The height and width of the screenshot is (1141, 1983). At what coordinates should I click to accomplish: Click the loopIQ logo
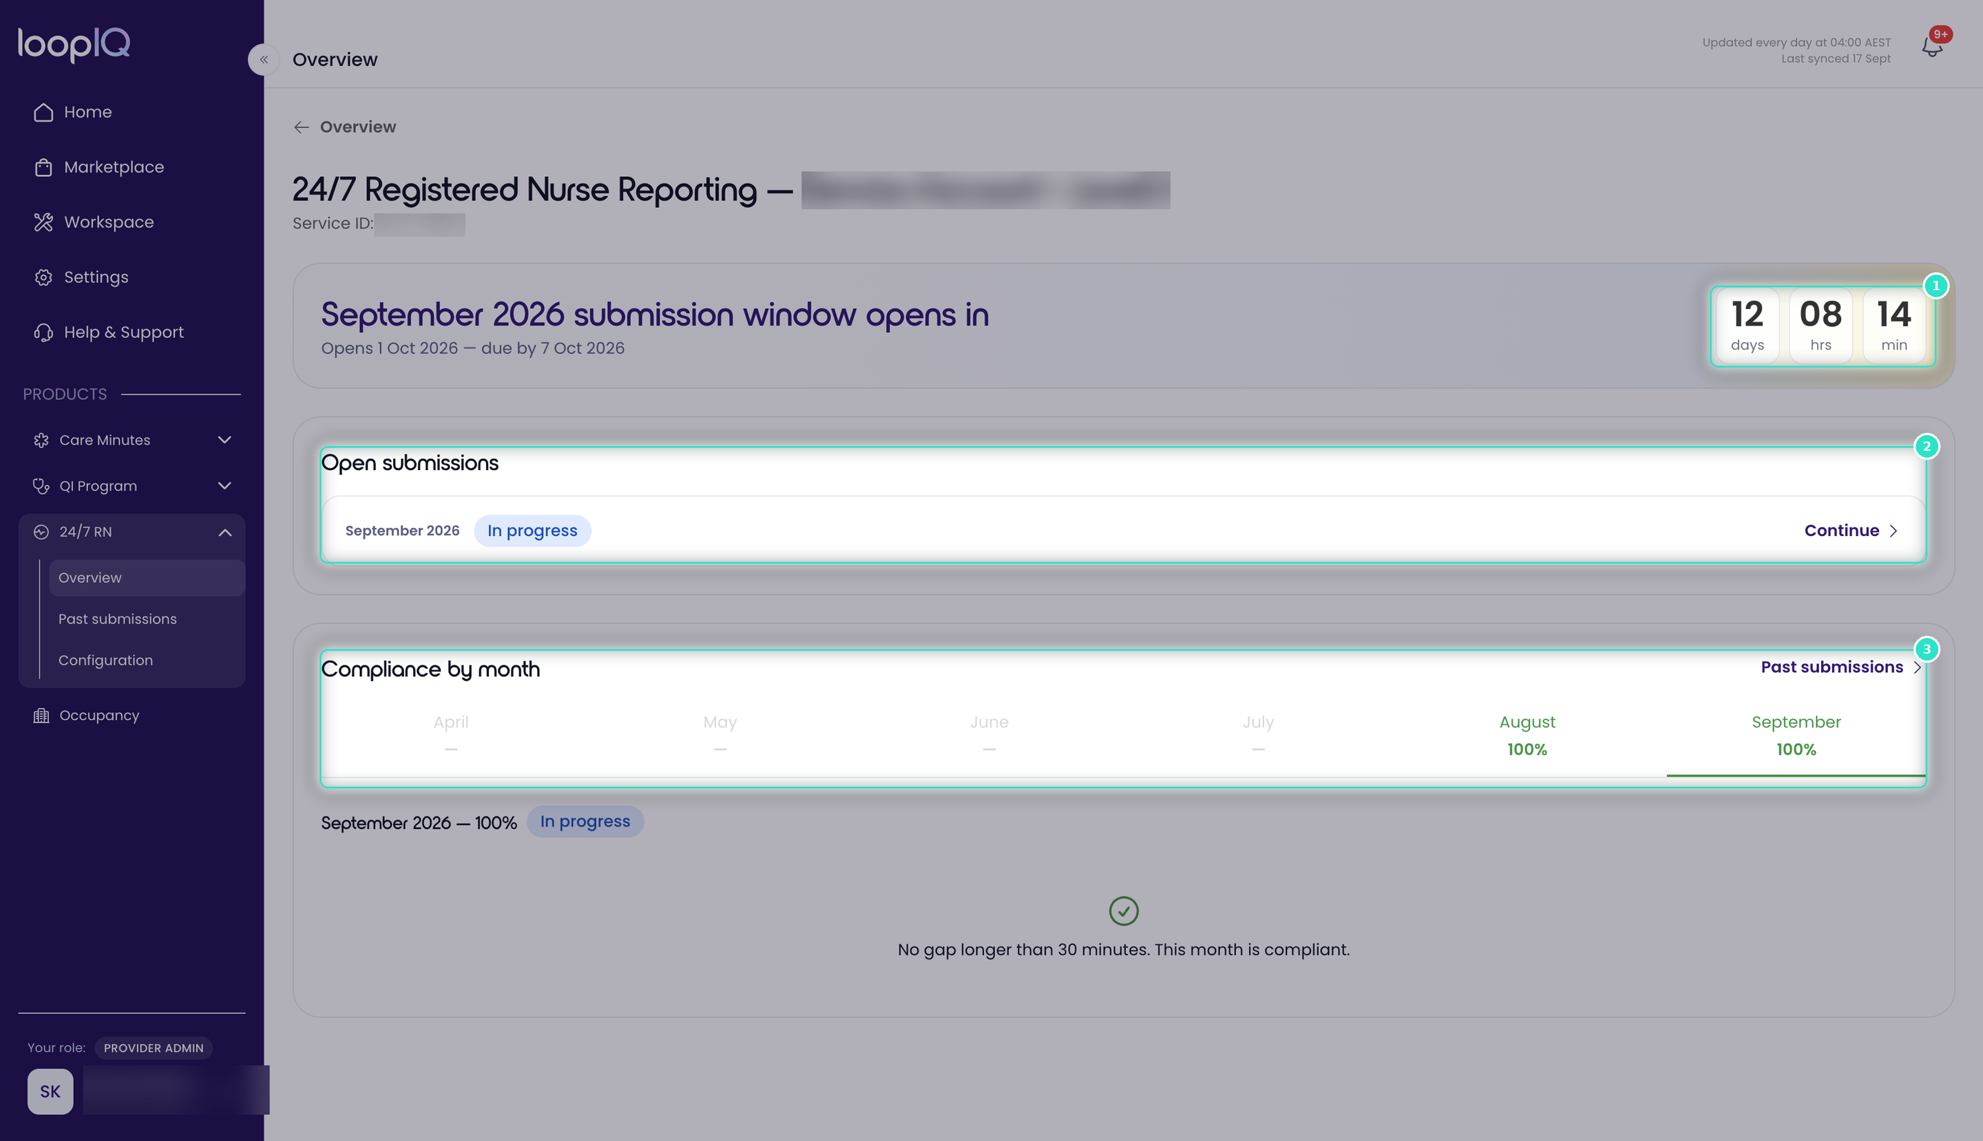click(74, 44)
